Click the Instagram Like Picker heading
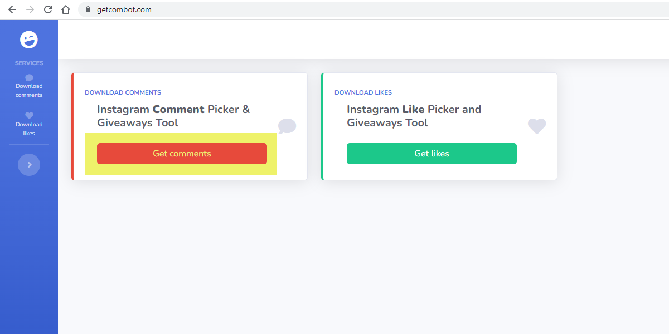Image resolution: width=669 pixels, height=334 pixels. (414, 116)
